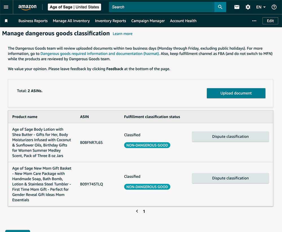Click the Manage dangerous goods classification heading

[x=56, y=34]
